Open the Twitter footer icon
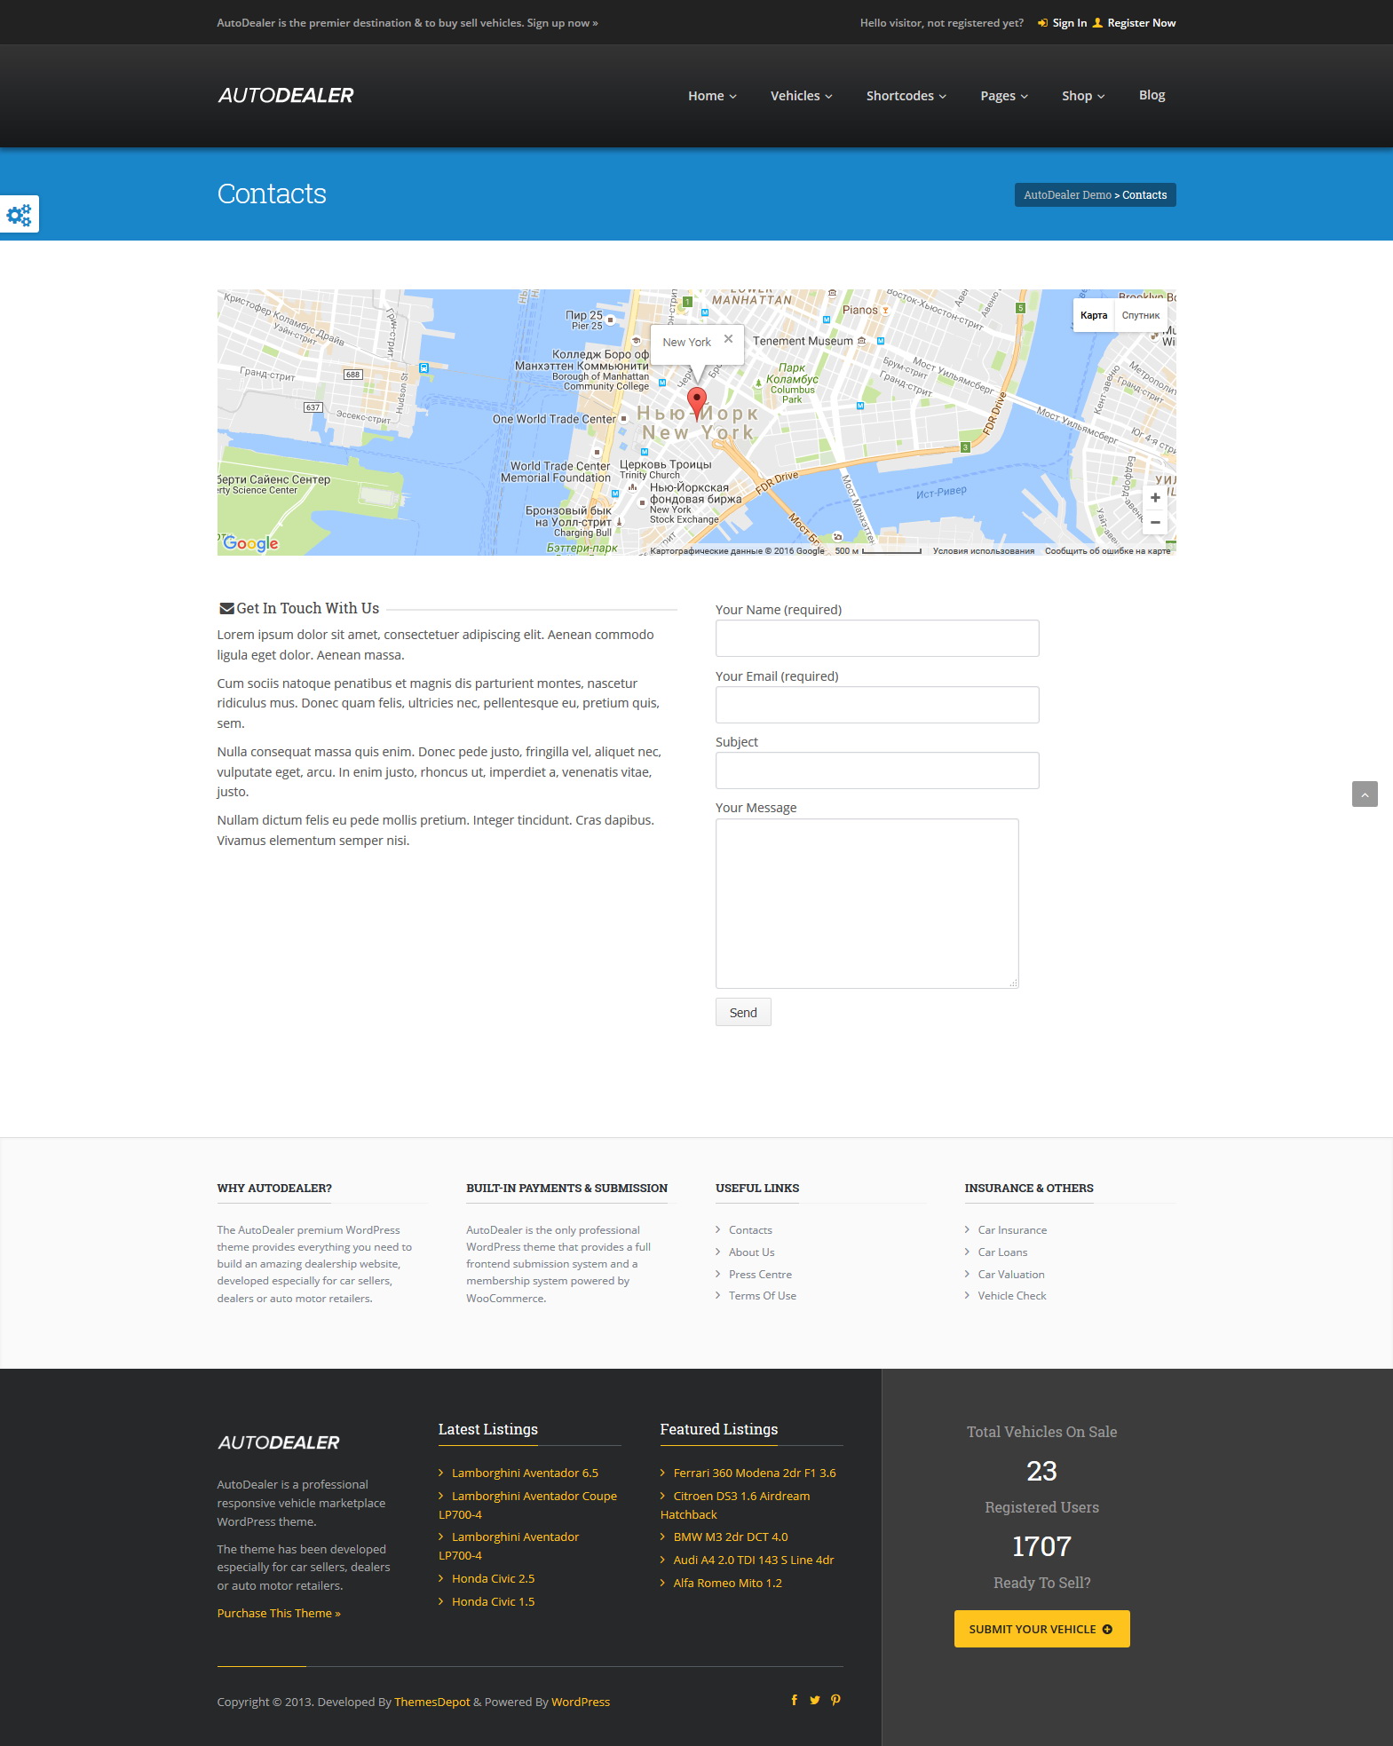Image resolution: width=1393 pixels, height=1746 pixels. click(x=815, y=1700)
